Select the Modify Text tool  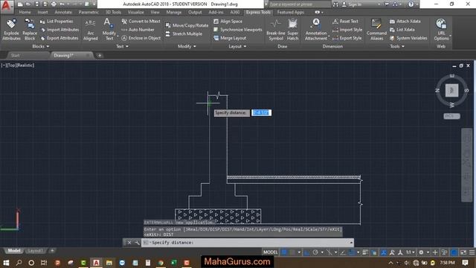click(109, 30)
